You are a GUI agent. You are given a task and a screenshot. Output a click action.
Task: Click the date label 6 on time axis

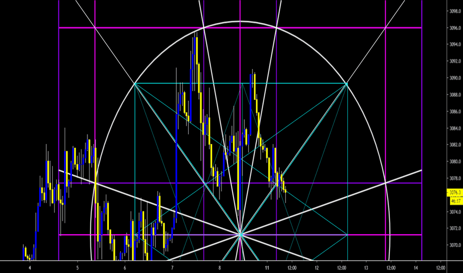tap(125, 268)
